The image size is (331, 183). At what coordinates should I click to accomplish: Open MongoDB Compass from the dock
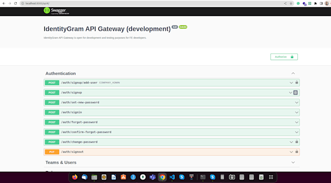point(143,177)
